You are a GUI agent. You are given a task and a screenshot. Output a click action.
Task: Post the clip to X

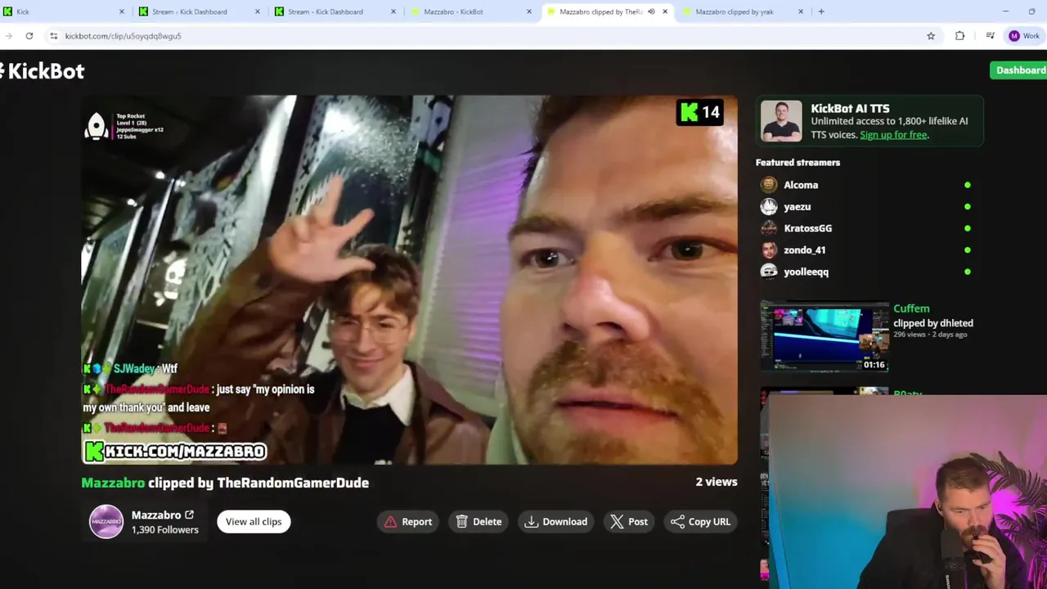tap(629, 522)
